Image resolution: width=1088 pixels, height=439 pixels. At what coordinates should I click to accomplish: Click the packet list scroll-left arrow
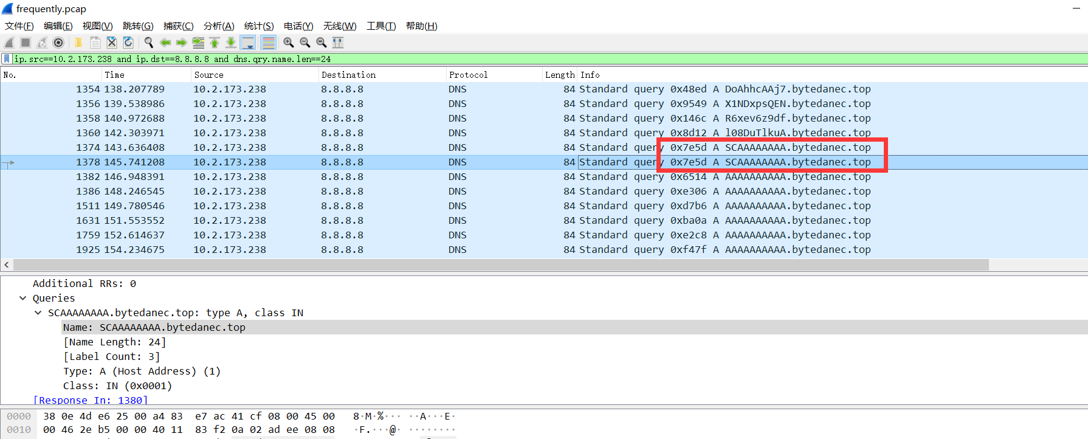pos(7,264)
